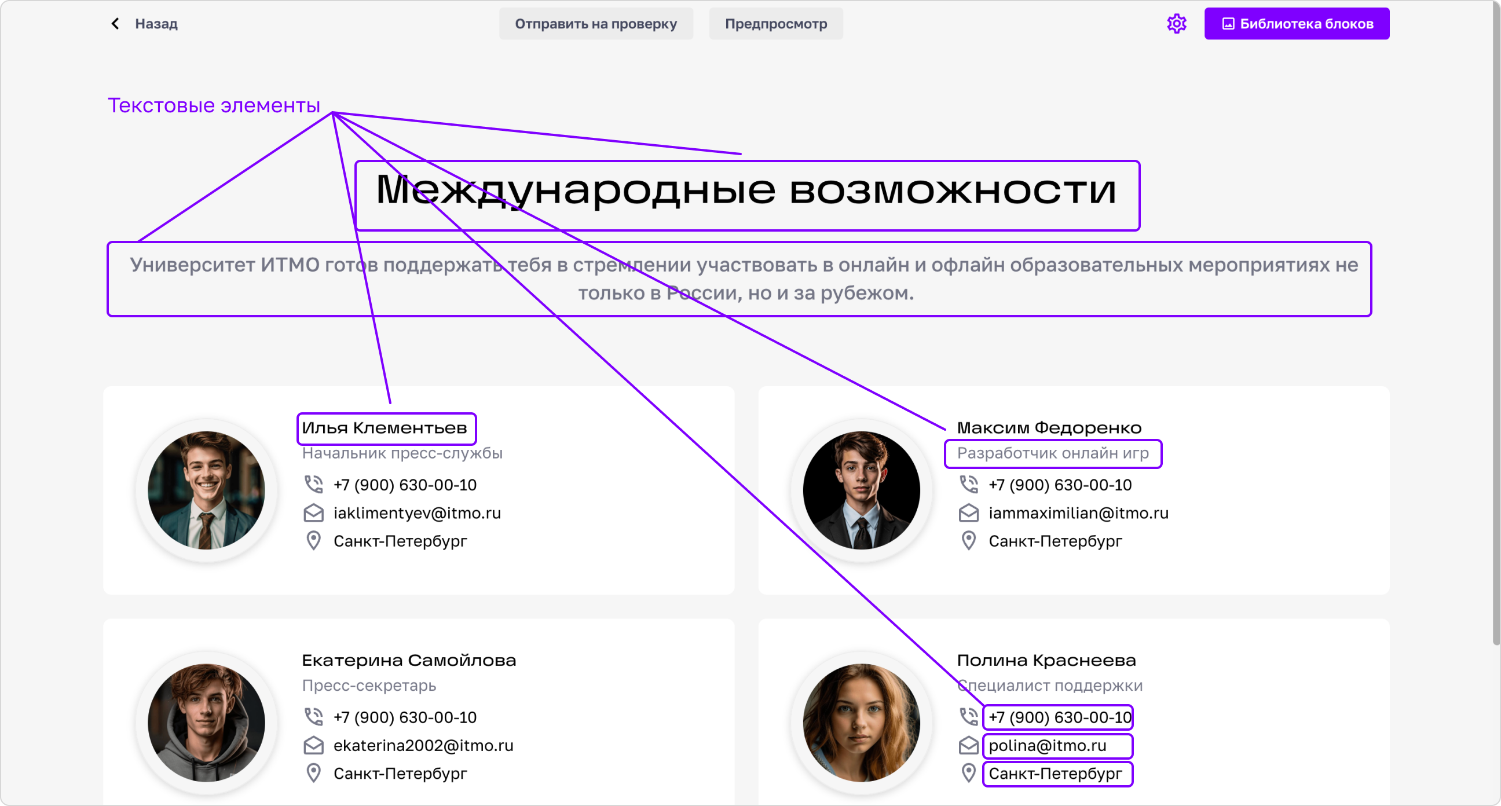Click envelope icon next to polina@itmo.ru
This screenshot has height=806, width=1501.
(968, 745)
